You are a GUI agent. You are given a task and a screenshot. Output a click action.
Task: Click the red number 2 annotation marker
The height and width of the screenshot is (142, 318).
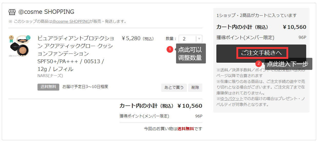tap(259, 63)
